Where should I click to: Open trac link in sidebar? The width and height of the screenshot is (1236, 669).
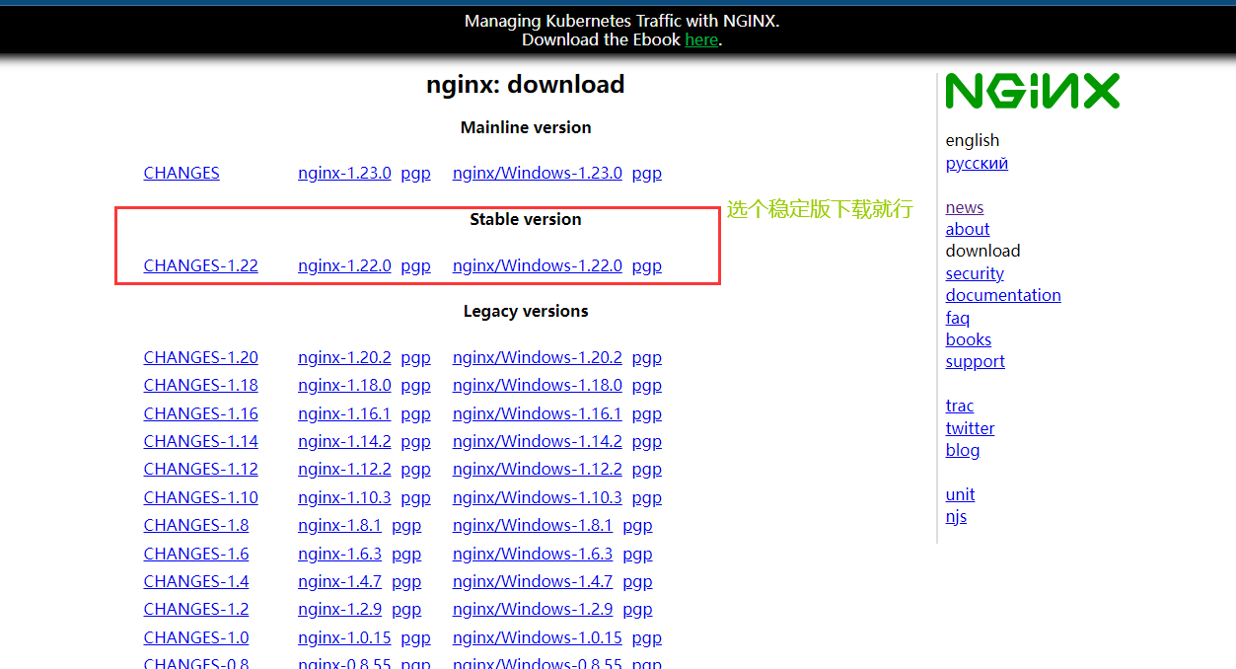click(960, 406)
